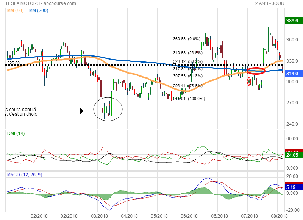Click the "275.01 (100.0%)" Fibonacci level
The height and width of the screenshot is (220, 303).
[x=189, y=99]
